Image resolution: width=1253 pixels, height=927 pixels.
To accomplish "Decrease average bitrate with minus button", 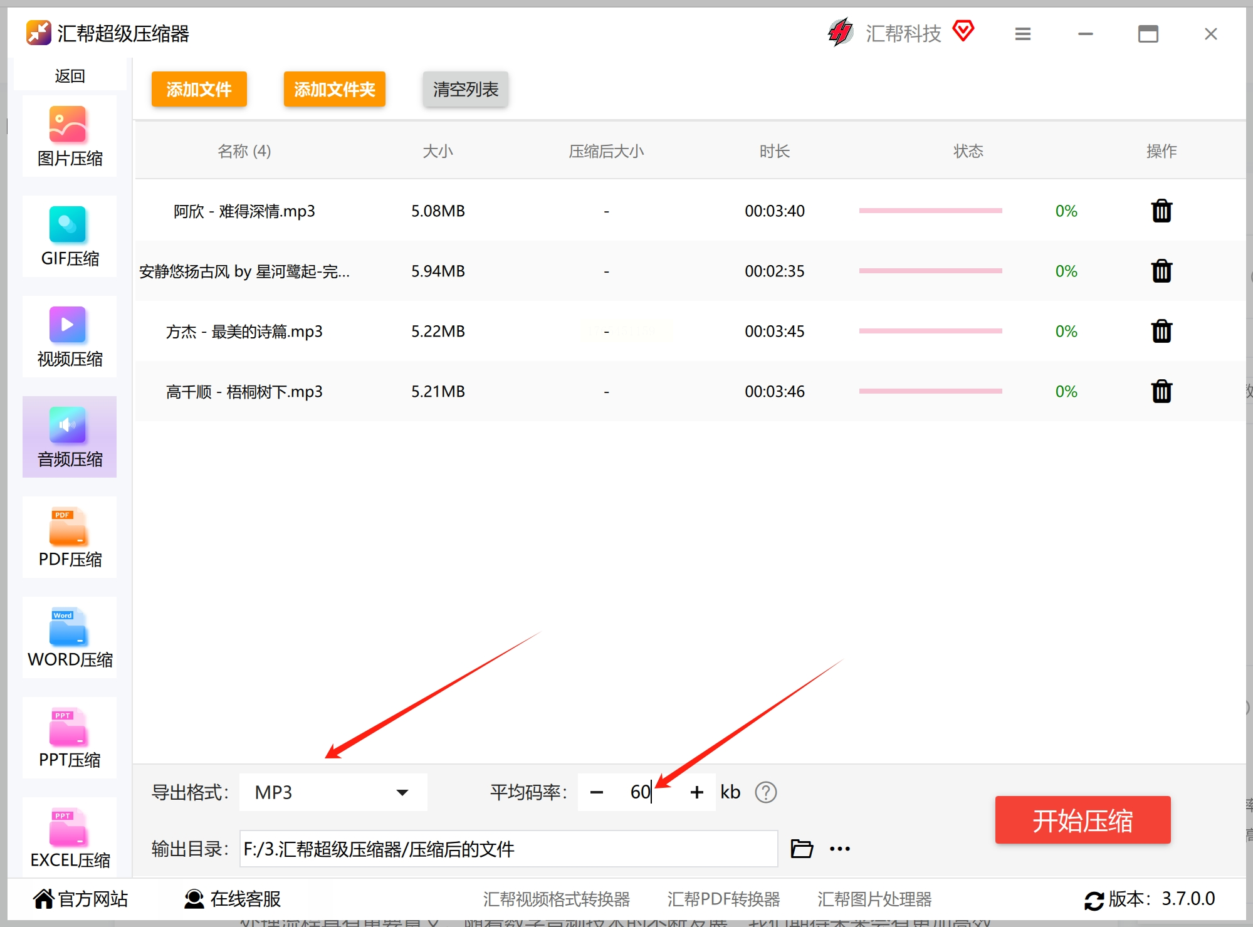I will [596, 792].
